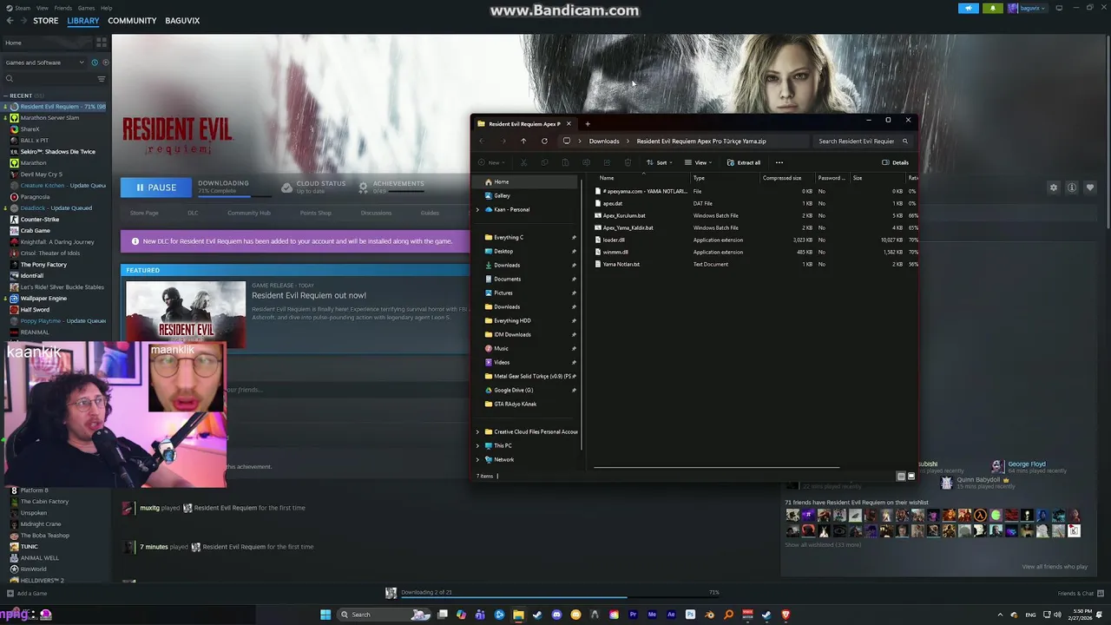Viewport: 1111px width, 625px height.
Task: Show hidden system tray icons chevron
Action: tap(1000, 615)
